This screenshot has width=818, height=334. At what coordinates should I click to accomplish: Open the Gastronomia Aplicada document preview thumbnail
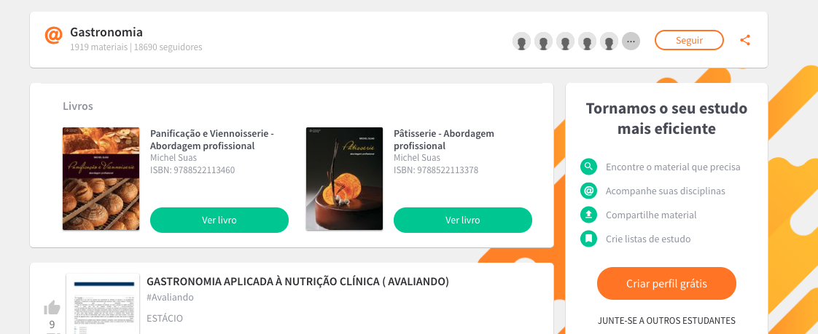point(103,303)
